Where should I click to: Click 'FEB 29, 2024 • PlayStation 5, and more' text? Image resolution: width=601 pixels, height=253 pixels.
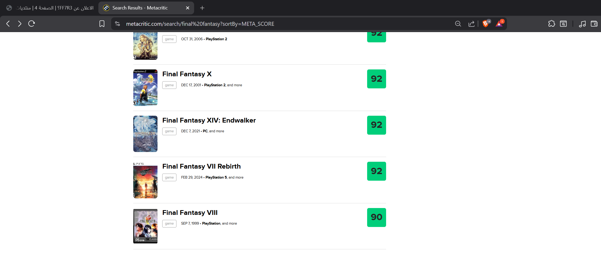pos(212,178)
